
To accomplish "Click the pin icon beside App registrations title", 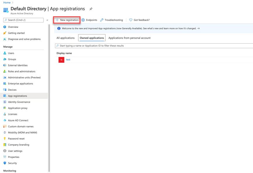I will (91, 9).
